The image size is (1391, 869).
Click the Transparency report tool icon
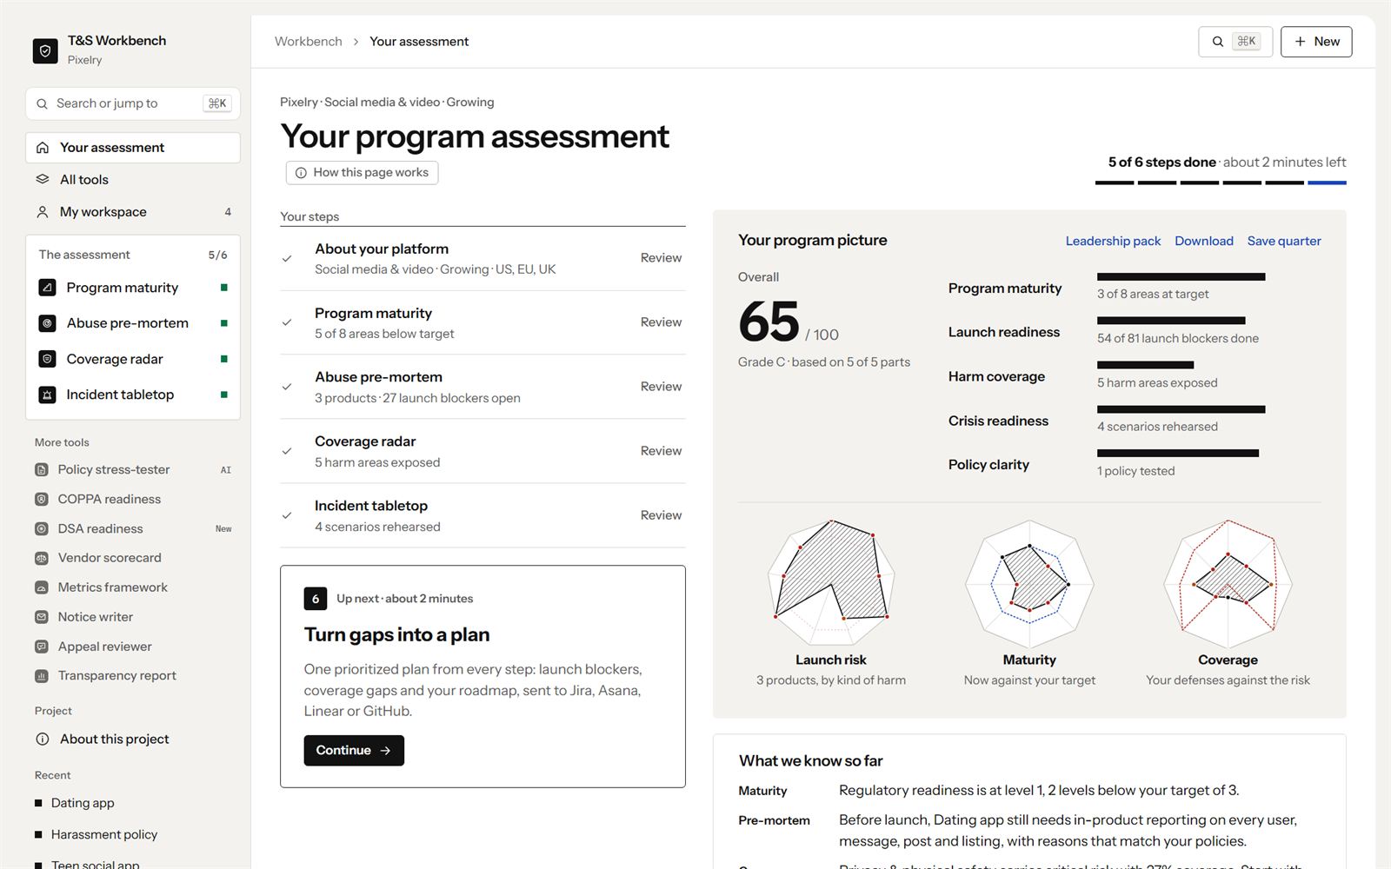tap(42, 675)
